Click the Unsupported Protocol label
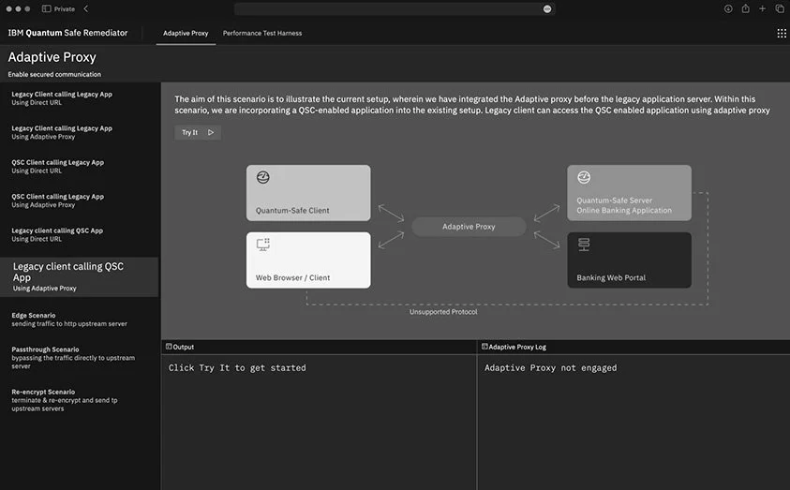This screenshot has width=790, height=490. pos(443,312)
